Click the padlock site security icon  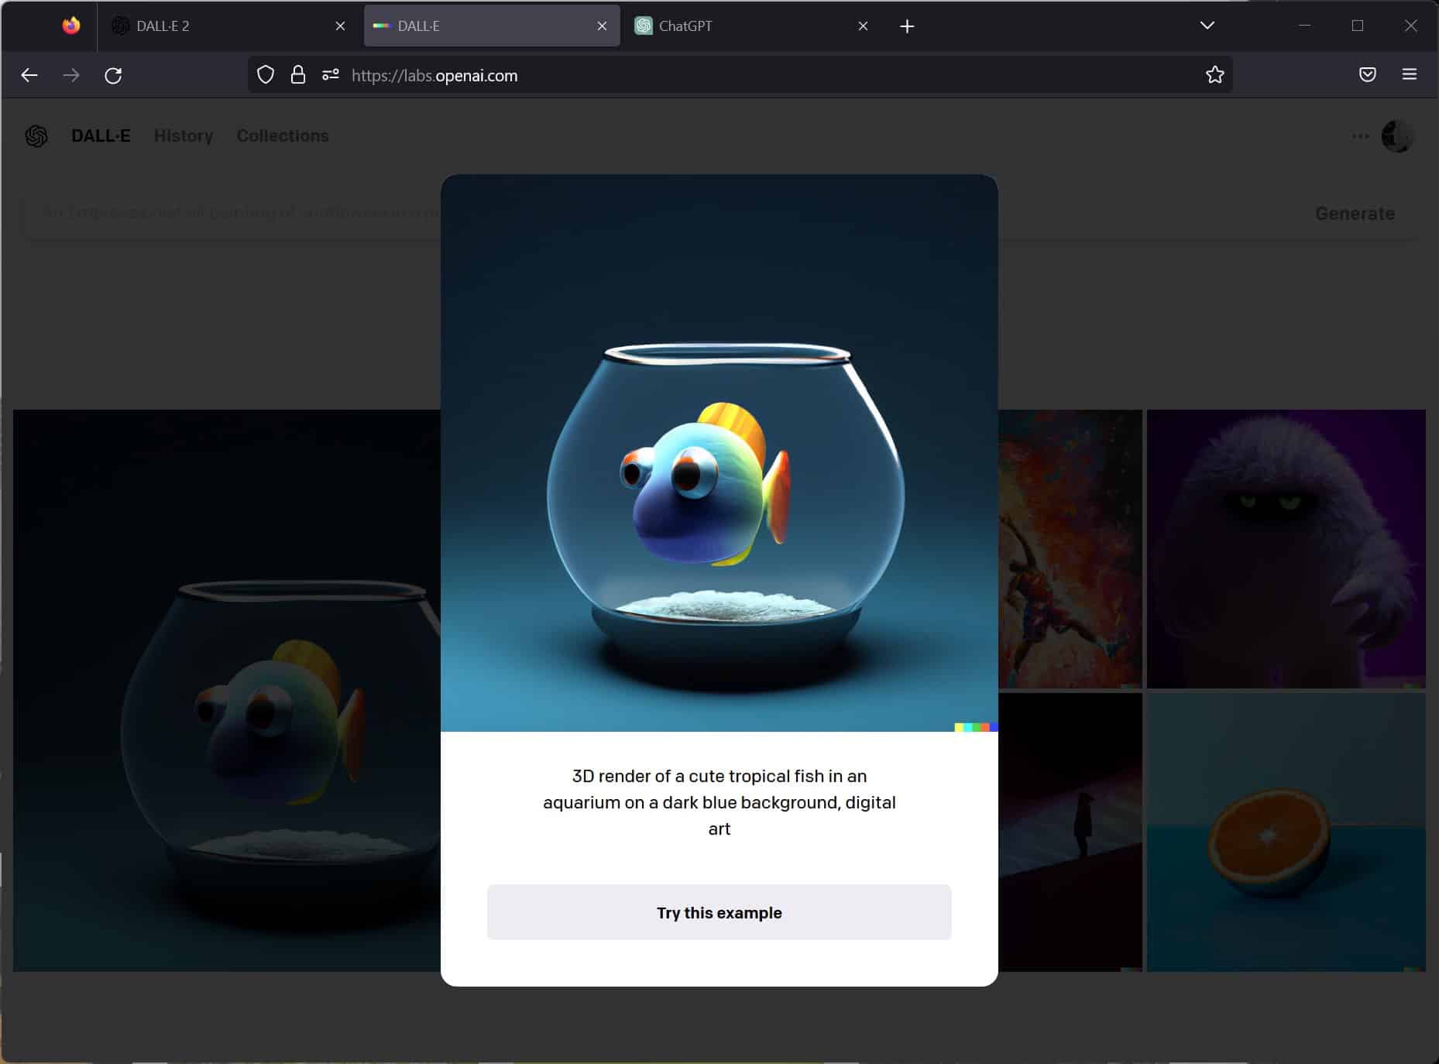coord(297,75)
